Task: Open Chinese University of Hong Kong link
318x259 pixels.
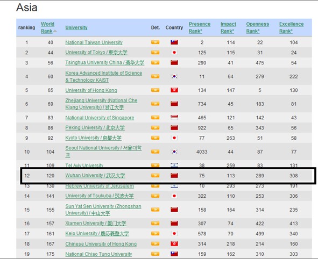Action: pyautogui.click(x=101, y=244)
